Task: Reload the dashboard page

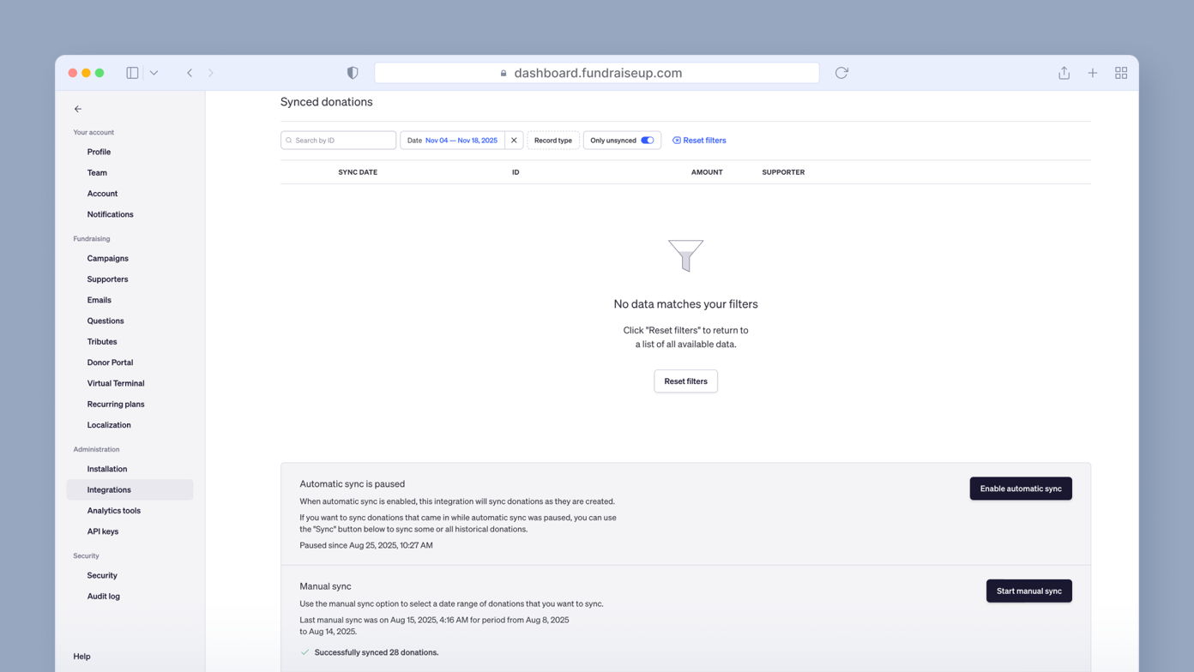Action: click(x=841, y=73)
